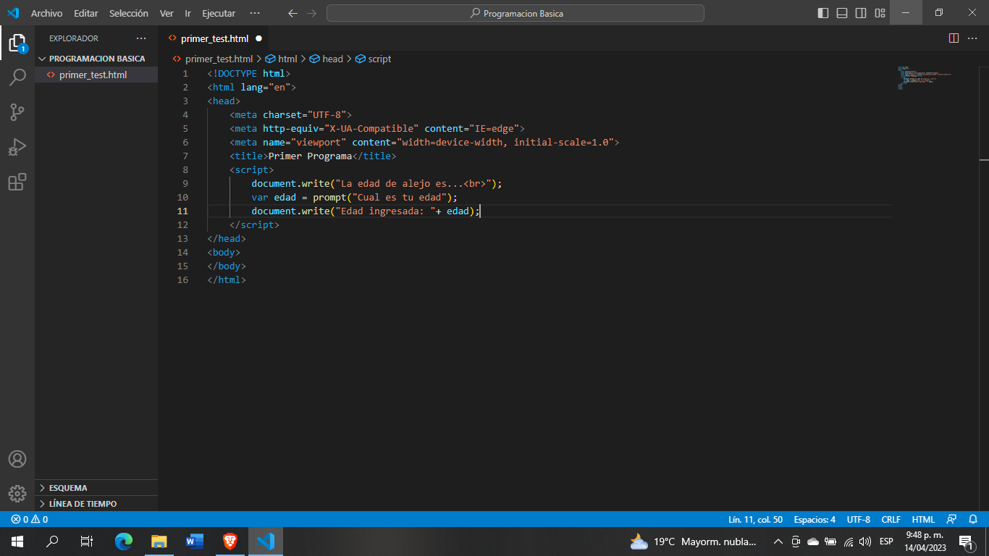Open Microsoft Edge from the taskbar
989x556 pixels.
point(125,542)
